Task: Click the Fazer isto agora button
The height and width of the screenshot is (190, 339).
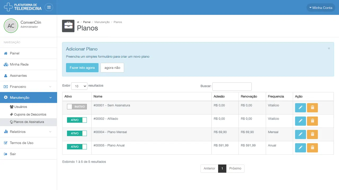Action: (x=82, y=68)
